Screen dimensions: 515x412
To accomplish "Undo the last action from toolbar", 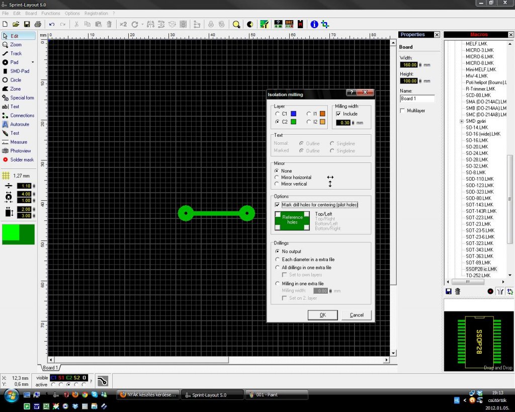I will click(x=52, y=24).
